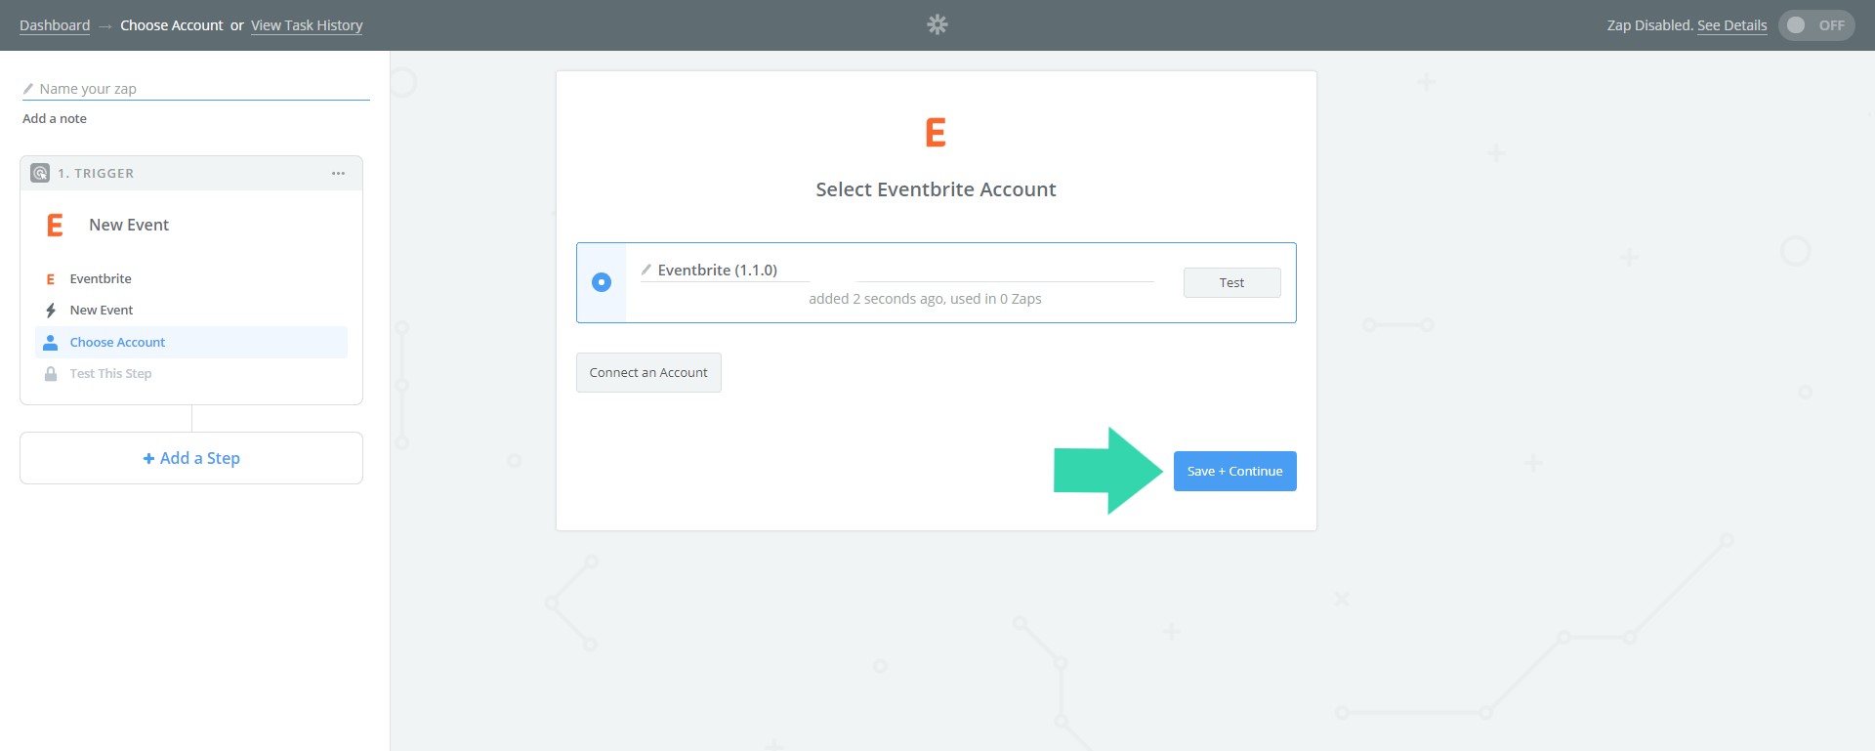Viewport: 1875px width, 751px height.
Task: Click the small Eventbrite icon in step list
Action: 51,279
